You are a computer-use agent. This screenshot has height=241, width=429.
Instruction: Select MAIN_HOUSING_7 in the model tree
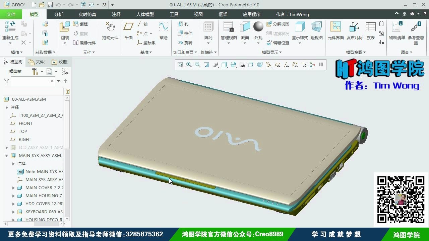coord(44,196)
